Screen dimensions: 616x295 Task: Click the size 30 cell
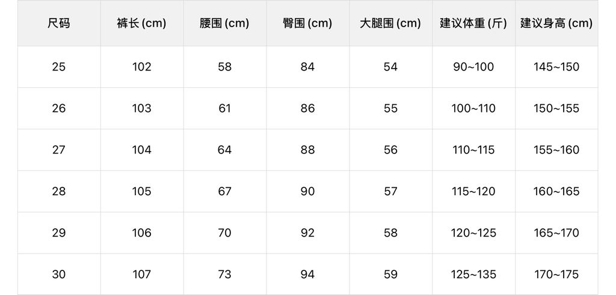[x=59, y=274]
